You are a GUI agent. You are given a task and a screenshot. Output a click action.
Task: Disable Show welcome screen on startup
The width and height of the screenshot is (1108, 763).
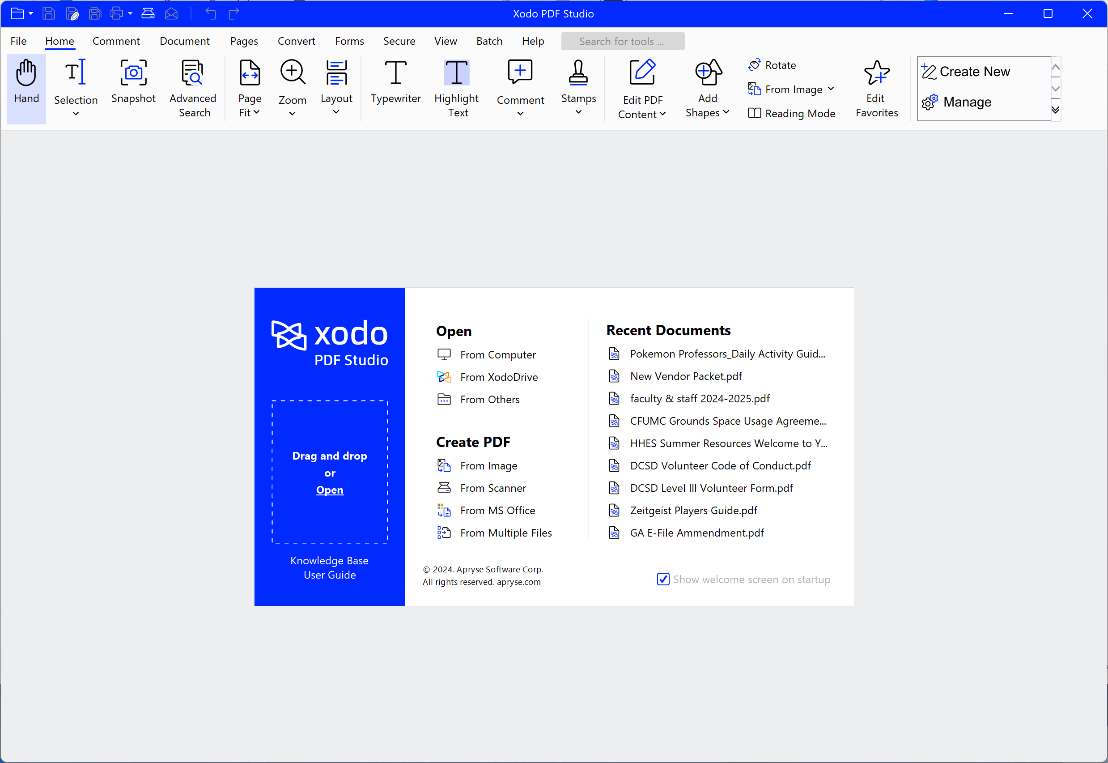663,579
